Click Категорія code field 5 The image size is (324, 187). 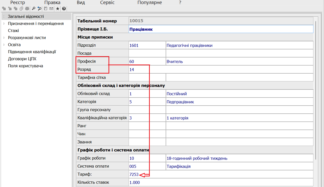click(x=147, y=102)
